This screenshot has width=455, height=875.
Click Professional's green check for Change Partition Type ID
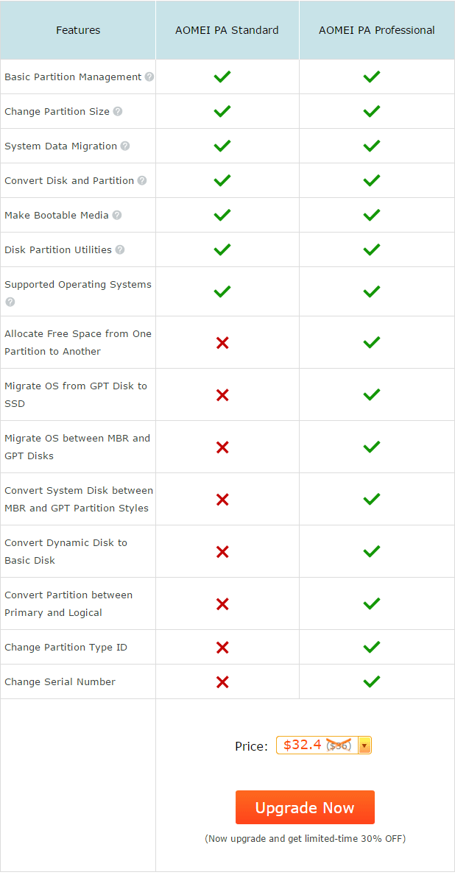click(371, 647)
